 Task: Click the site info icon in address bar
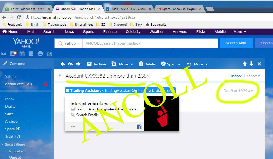pyautogui.click(x=27, y=17)
